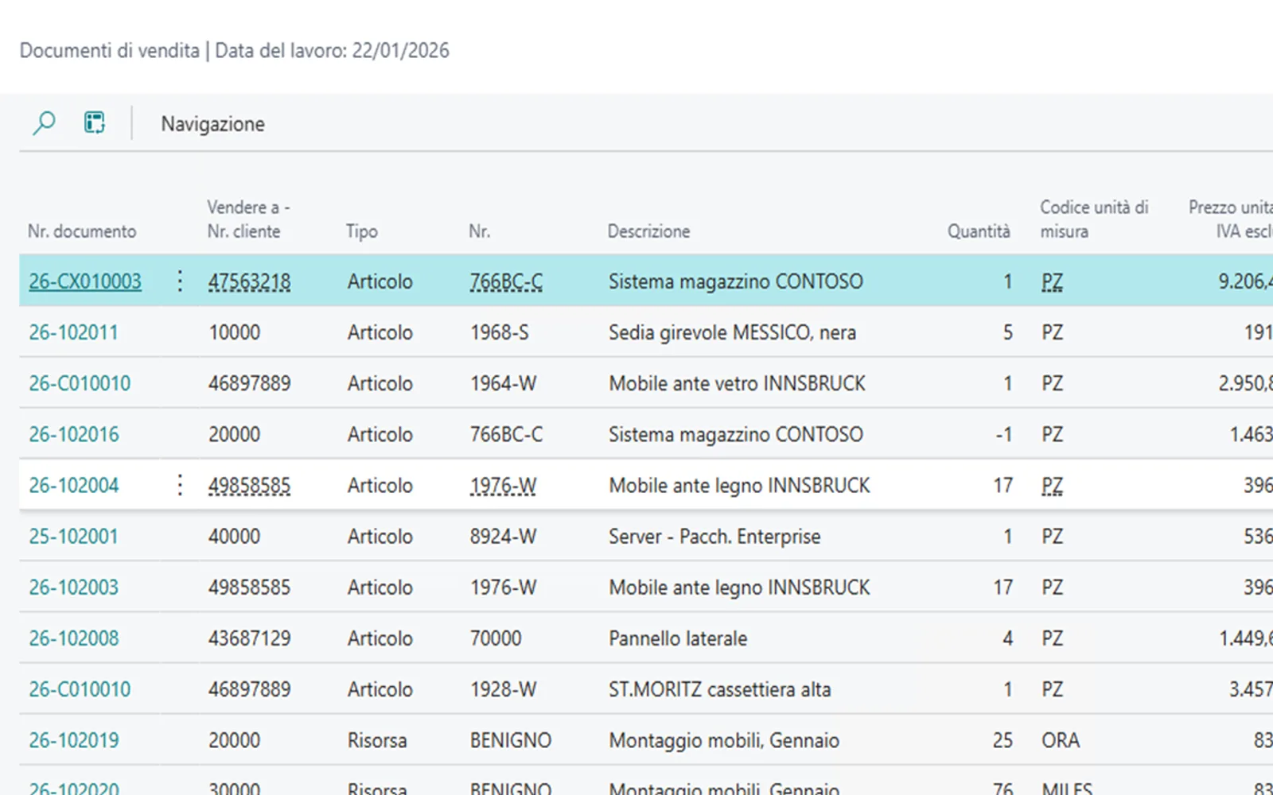The image size is (1273, 795).
Task: Click item number 1964-W
Action: (503, 383)
